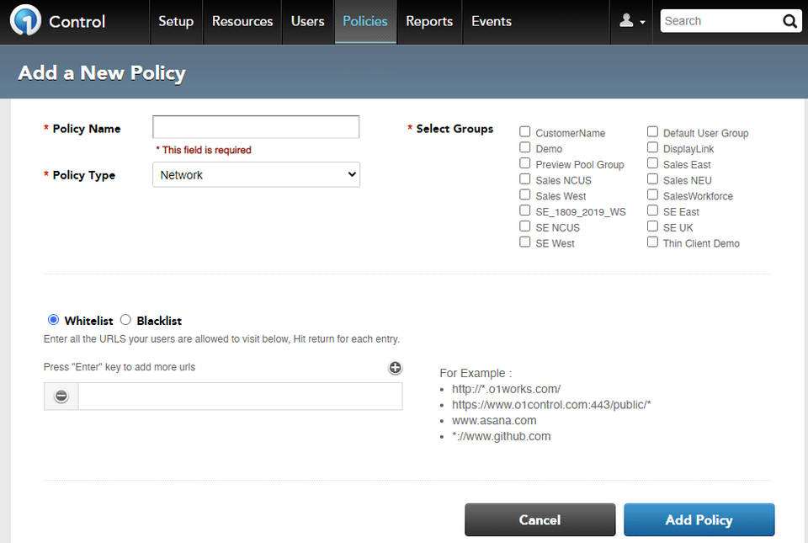Click the Control logo icon
The height and width of the screenshot is (543, 808).
tap(25, 21)
